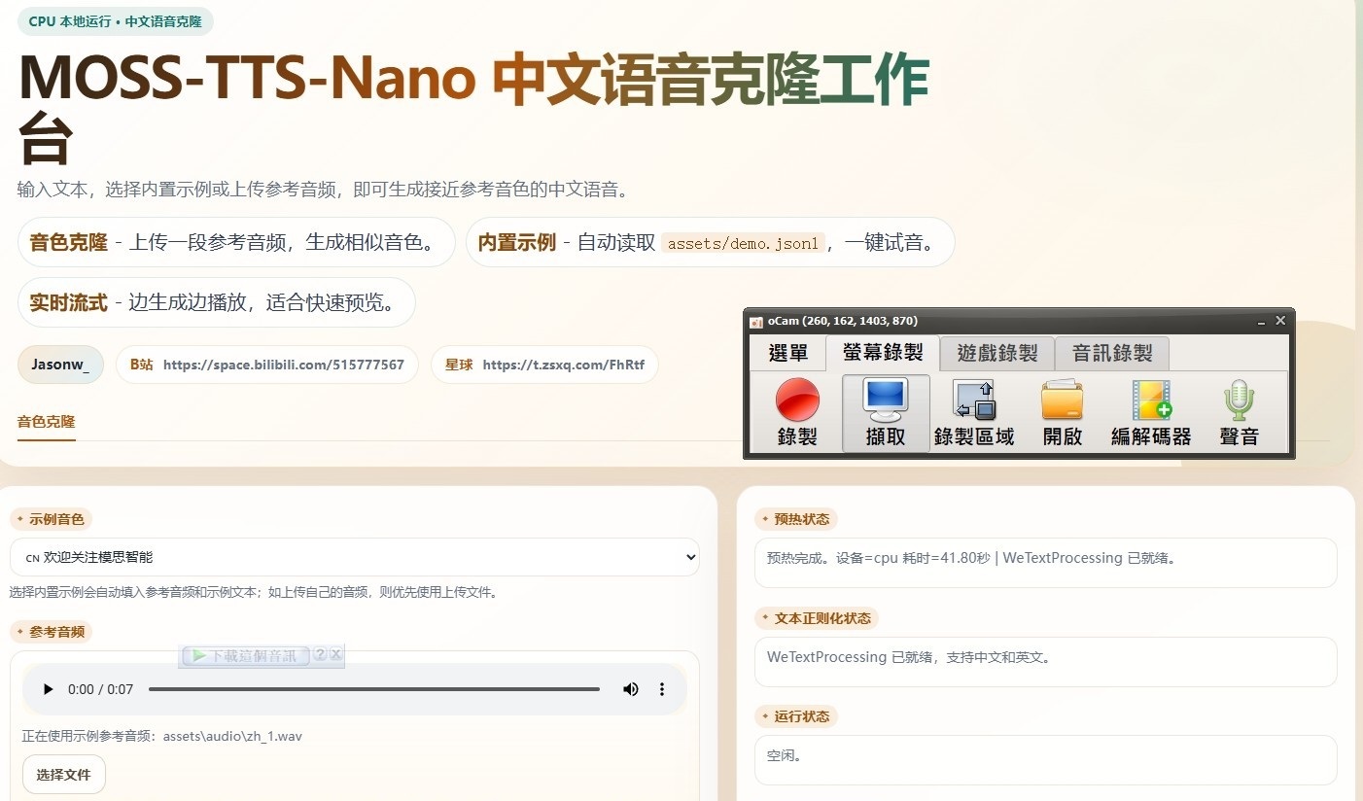Click the assets/demo.jsonl code text
The height and width of the screenshot is (801, 1363).
[x=744, y=243]
